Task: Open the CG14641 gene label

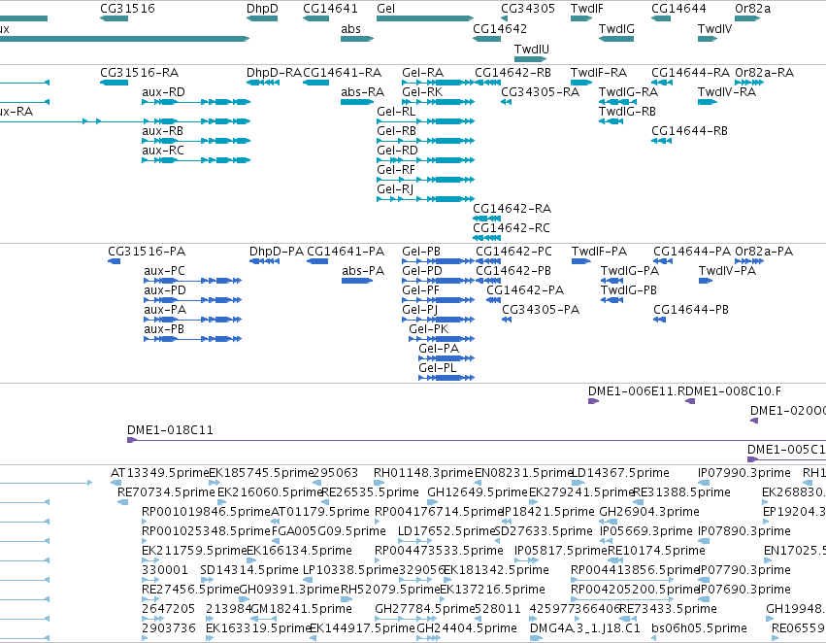Action: click(x=330, y=9)
